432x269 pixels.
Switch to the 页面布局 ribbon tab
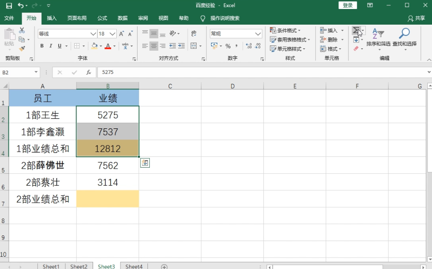coord(77,18)
